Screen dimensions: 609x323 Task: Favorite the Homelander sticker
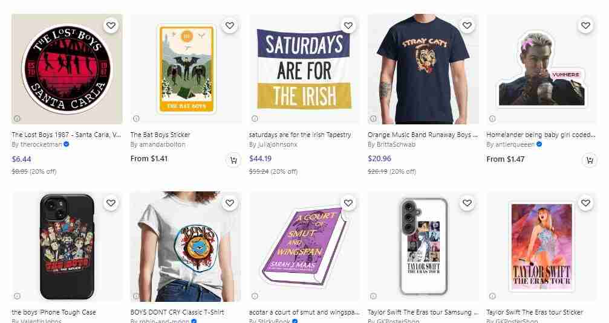[585, 25]
